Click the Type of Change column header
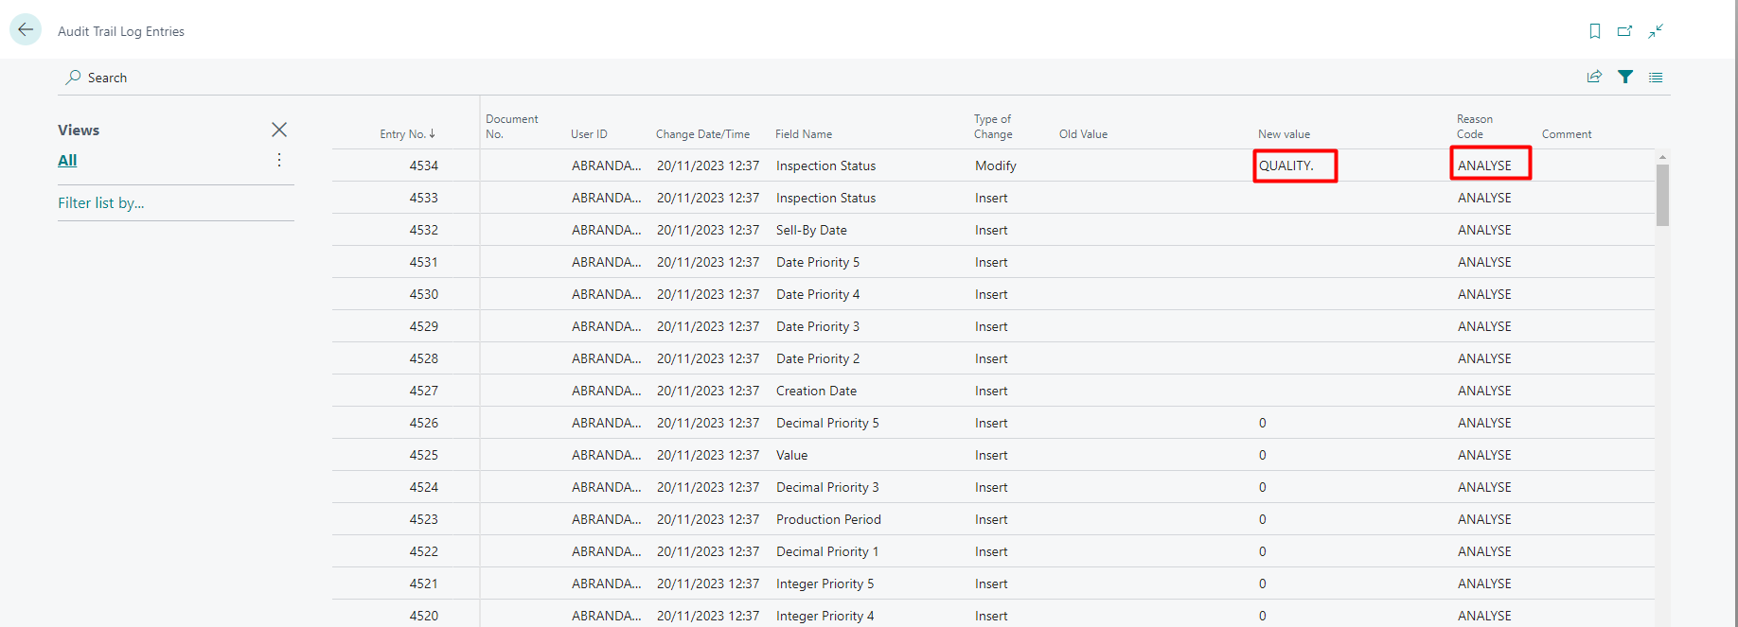 [993, 127]
